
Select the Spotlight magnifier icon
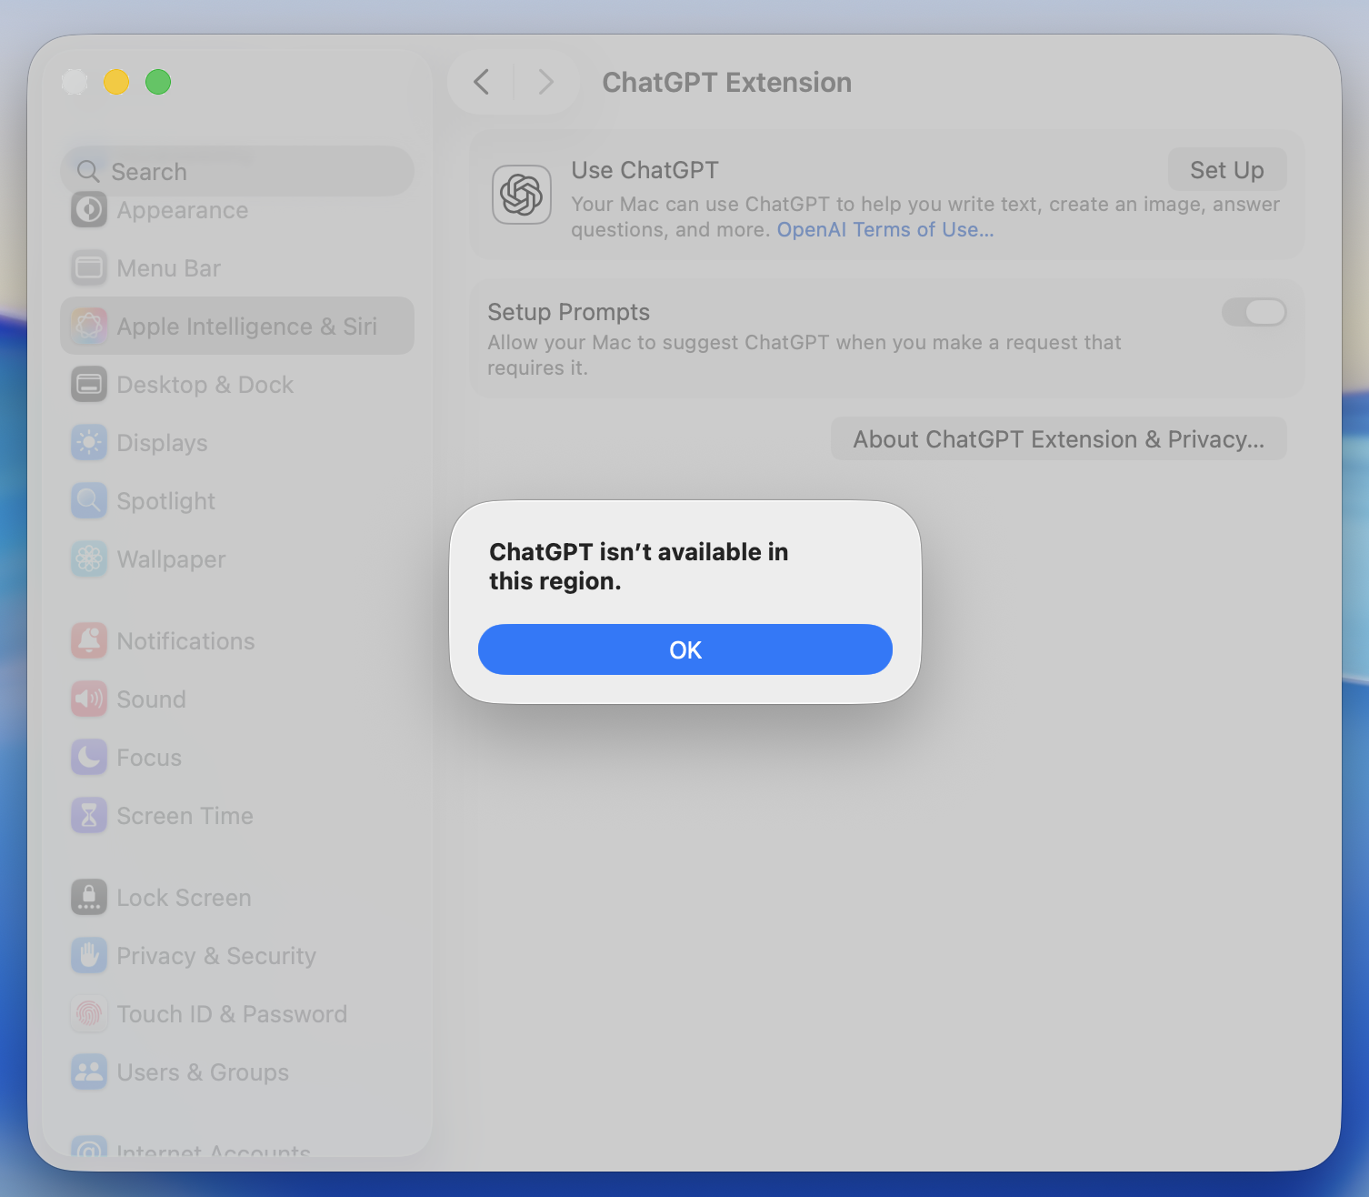click(89, 501)
